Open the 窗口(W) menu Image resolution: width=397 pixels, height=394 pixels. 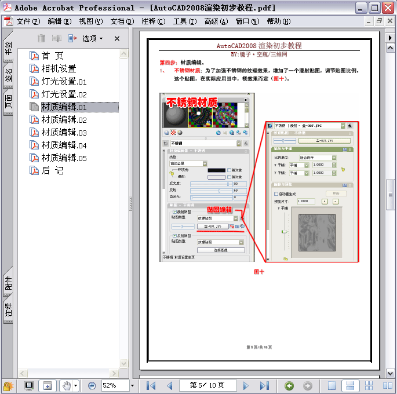pyautogui.click(x=247, y=21)
